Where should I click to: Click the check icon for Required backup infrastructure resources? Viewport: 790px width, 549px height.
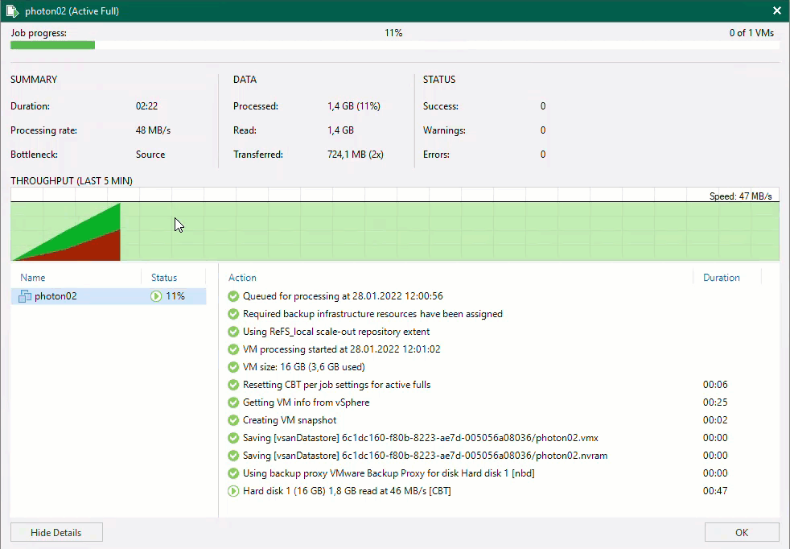233,314
